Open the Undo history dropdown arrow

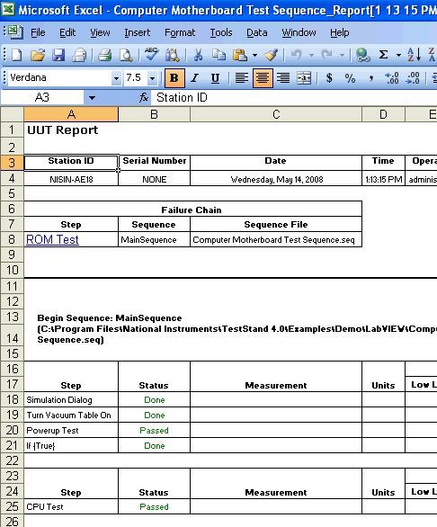(312, 55)
